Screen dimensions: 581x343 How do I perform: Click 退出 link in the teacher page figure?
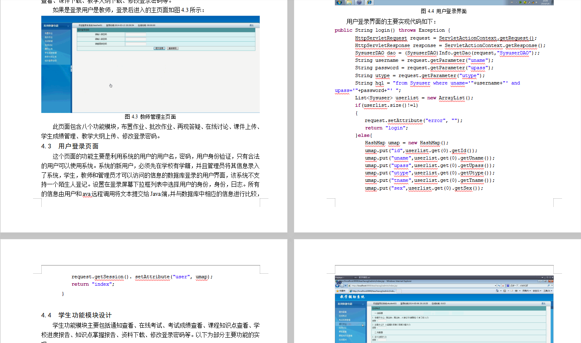pos(251,25)
